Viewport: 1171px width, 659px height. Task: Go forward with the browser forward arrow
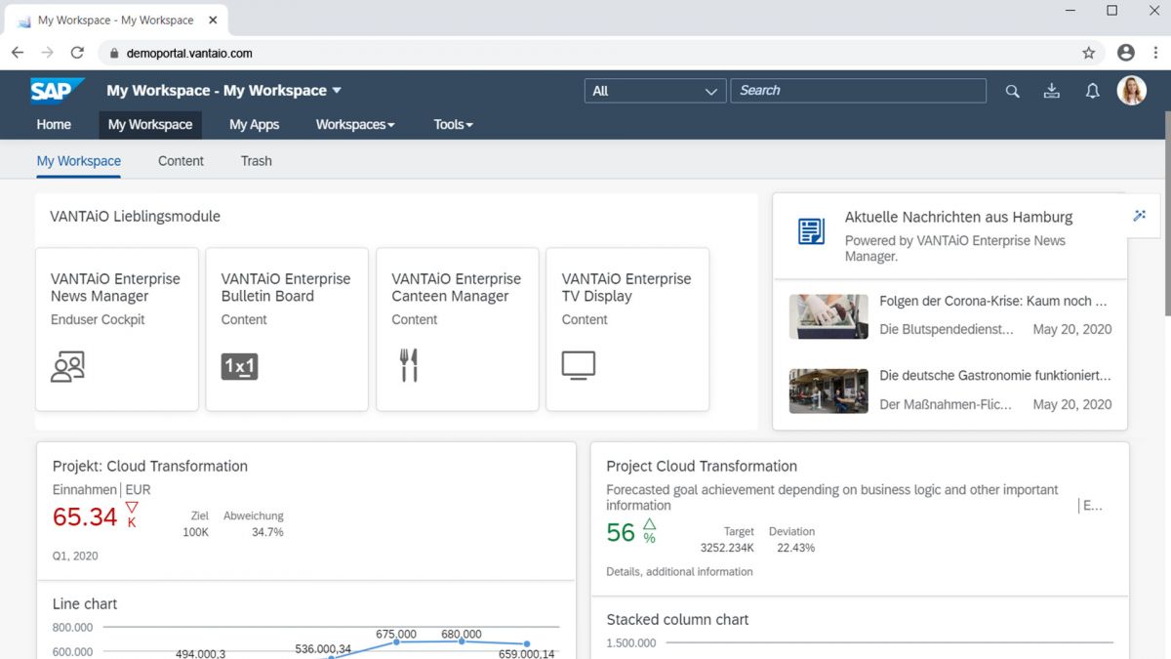(47, 53)
